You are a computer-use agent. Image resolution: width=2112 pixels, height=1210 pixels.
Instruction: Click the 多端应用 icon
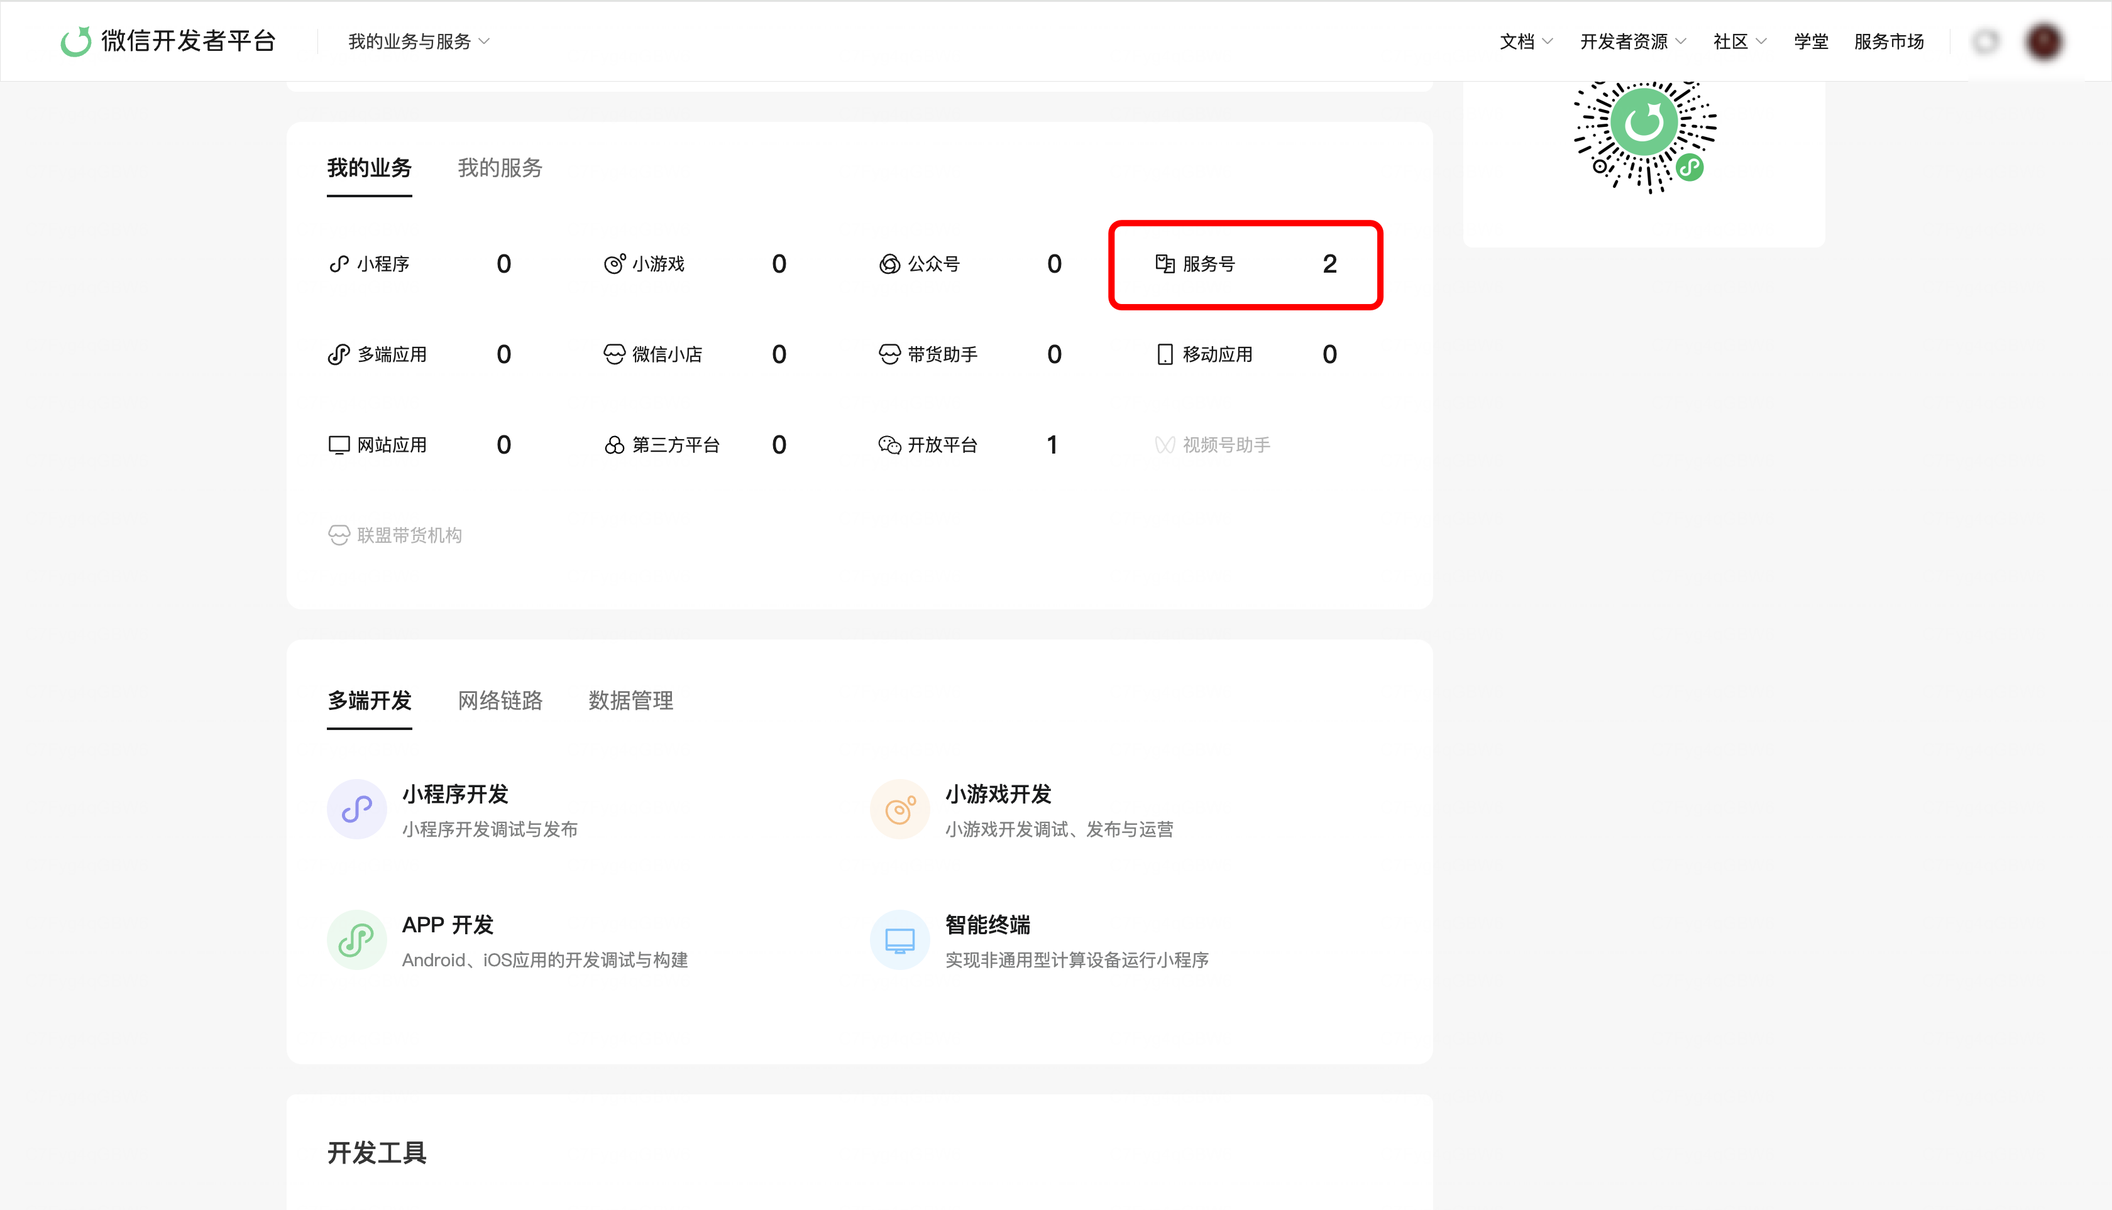338,355
